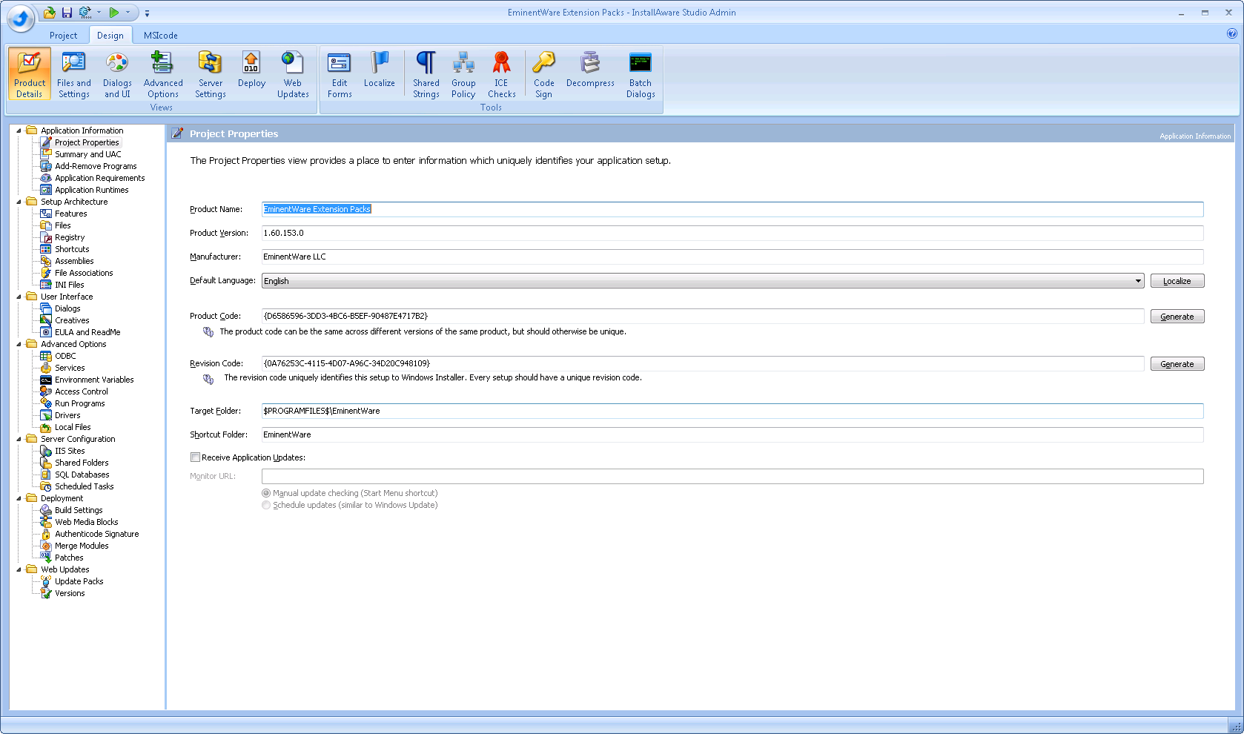The height and width of the screenshot is (734, 1244).
Task: Click the Product Name input field
Action: pos(732,209)
